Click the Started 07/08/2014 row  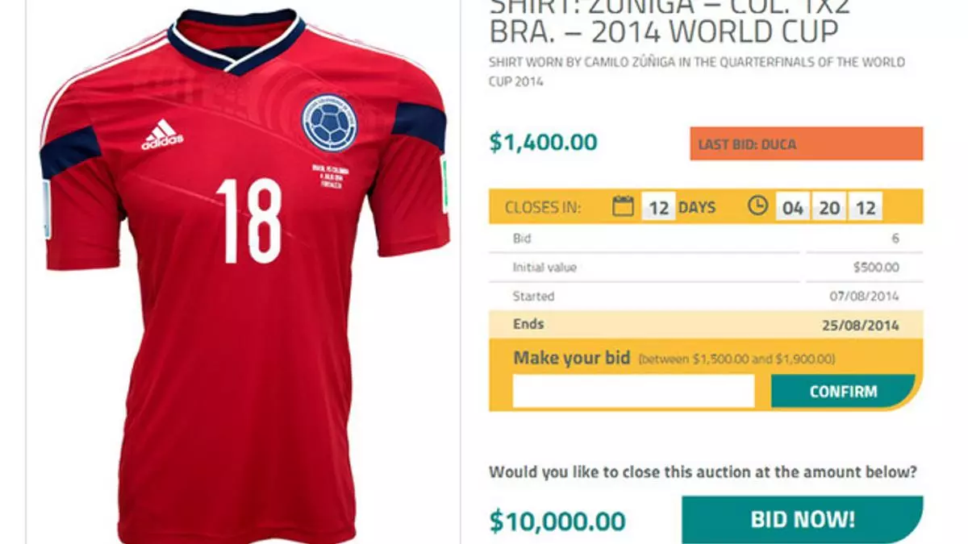[x=706, y=296]
